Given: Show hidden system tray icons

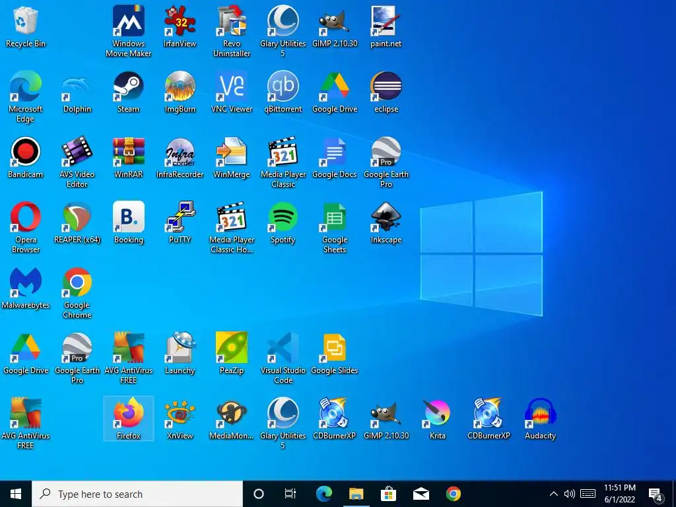Looking at the screenshot, I should tap(554, 494).
